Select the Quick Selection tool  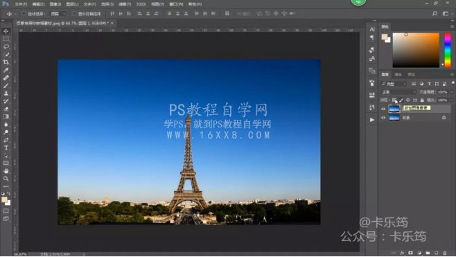[6, 54]
